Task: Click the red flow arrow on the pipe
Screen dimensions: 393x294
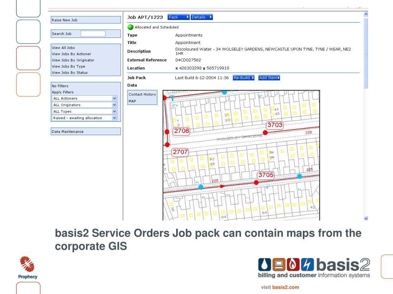Action: coord(222,186)
